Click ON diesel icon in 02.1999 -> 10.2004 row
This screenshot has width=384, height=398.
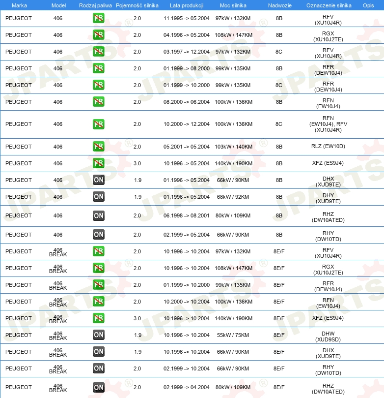coord(99,368)
